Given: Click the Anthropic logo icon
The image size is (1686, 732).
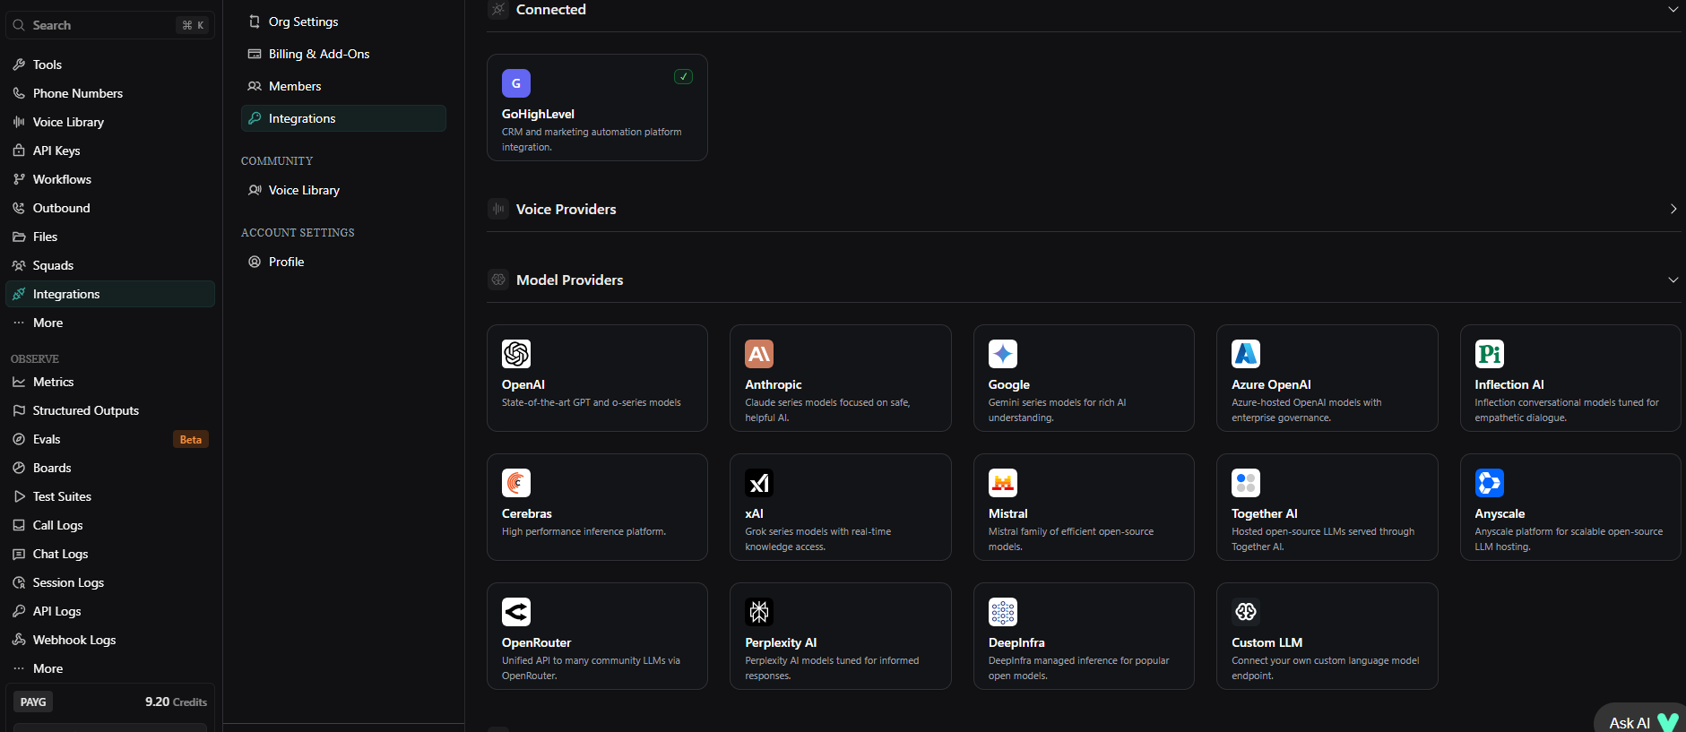Looking at the screenshot, I should [x=759, y=354].
